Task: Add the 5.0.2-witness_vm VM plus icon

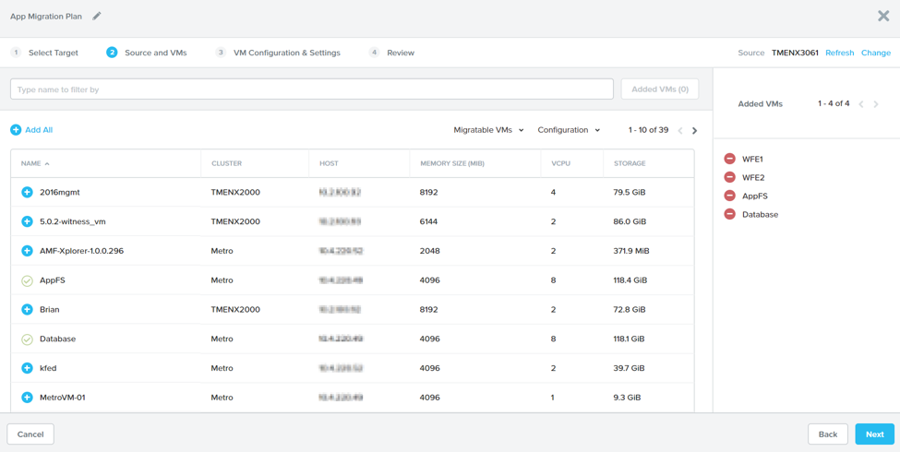Action: click(27, 221)
